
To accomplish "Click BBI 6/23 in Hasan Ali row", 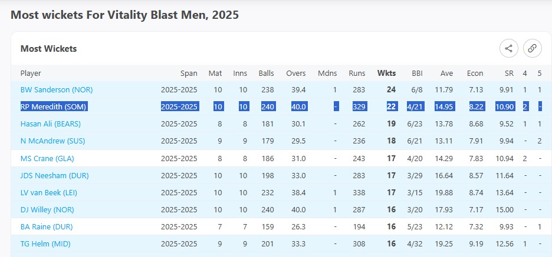I will tap(415, 124).
